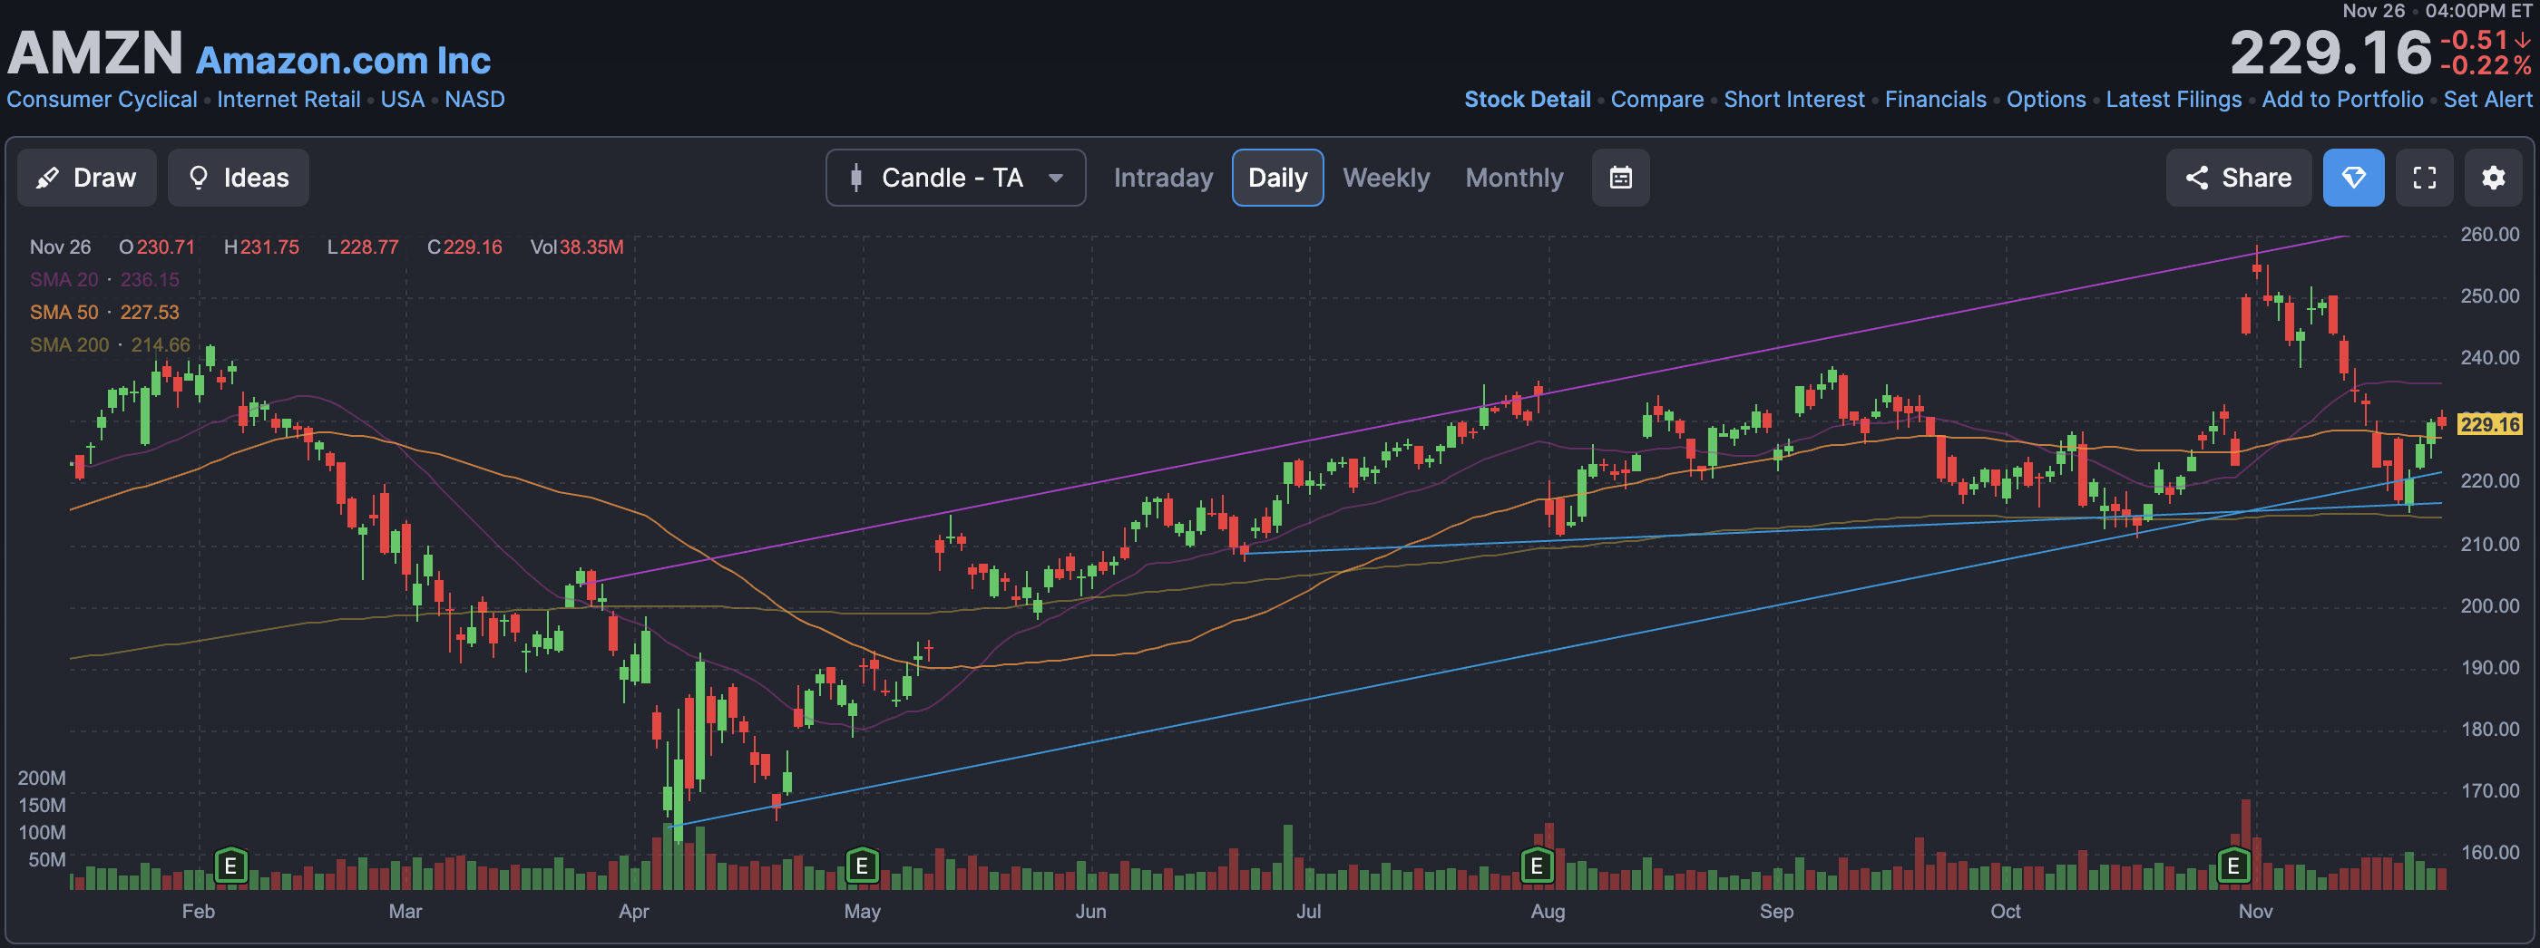2540x948 pixels.
Task: Click the SMA 50 legend label
Action: click(63, 313)
